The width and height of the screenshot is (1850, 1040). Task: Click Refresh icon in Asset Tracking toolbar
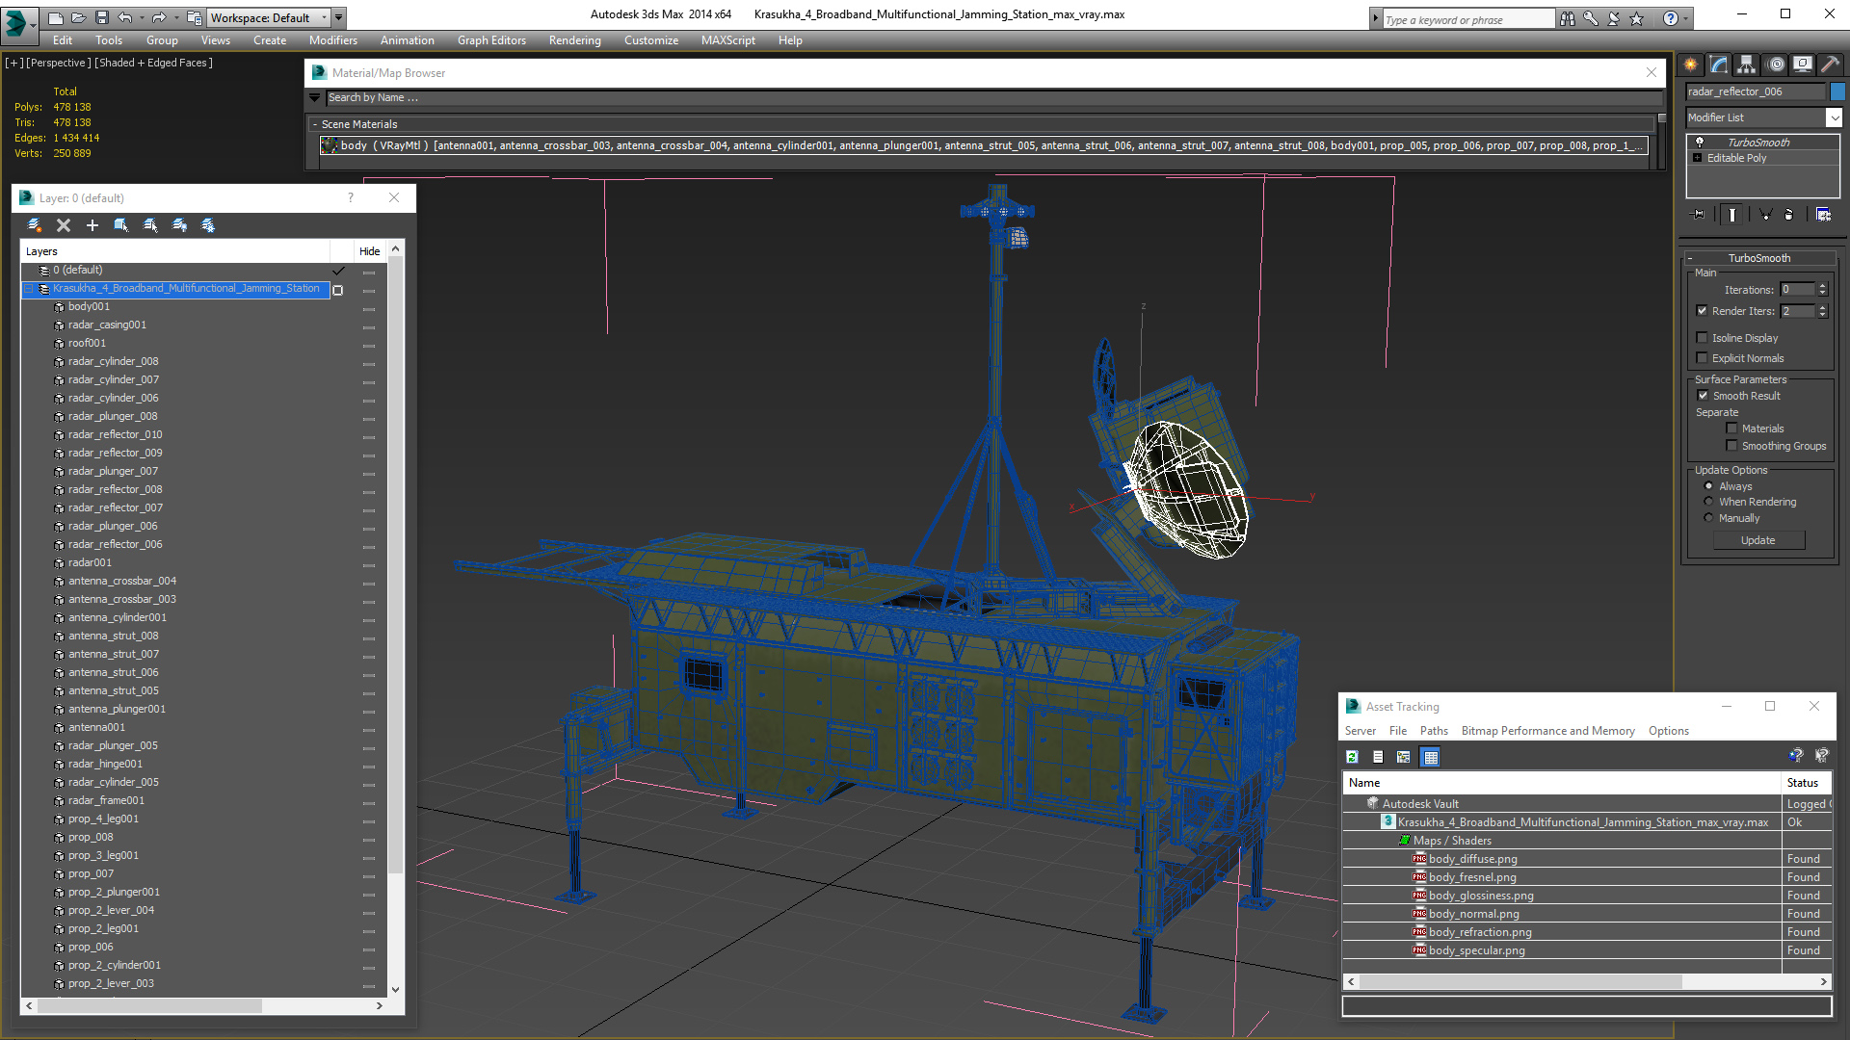(1352, 757)
